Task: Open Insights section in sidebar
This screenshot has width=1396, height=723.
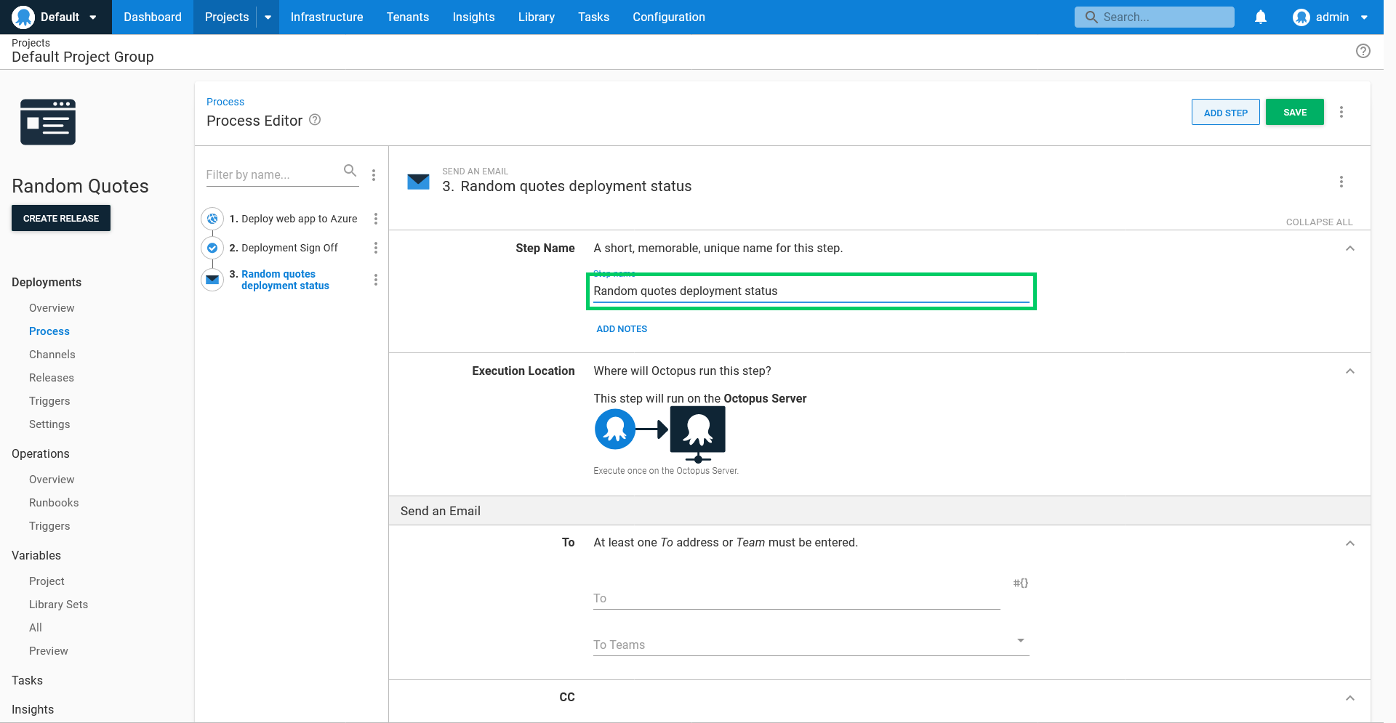Action: (x=33, y=709)
